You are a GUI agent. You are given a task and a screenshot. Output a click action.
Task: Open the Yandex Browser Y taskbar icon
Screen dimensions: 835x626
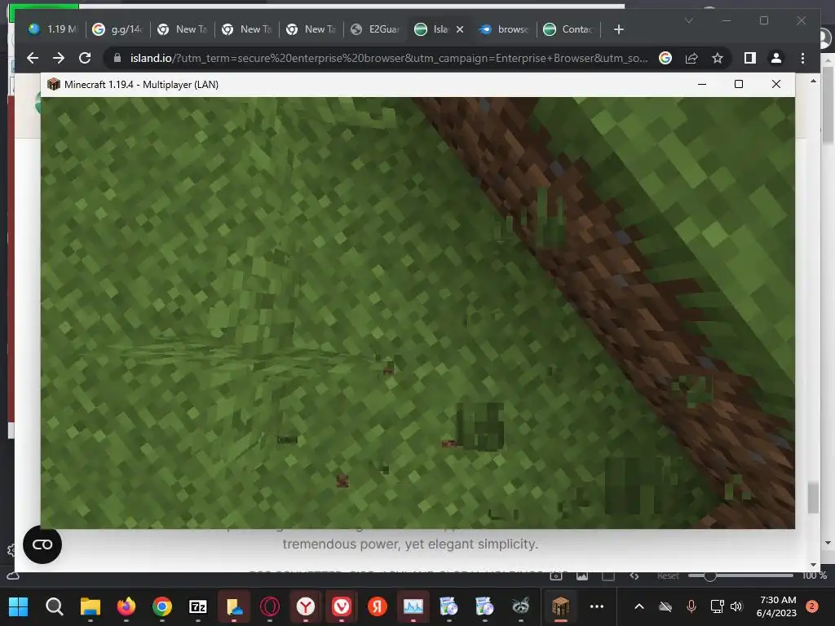click(306, 606)
